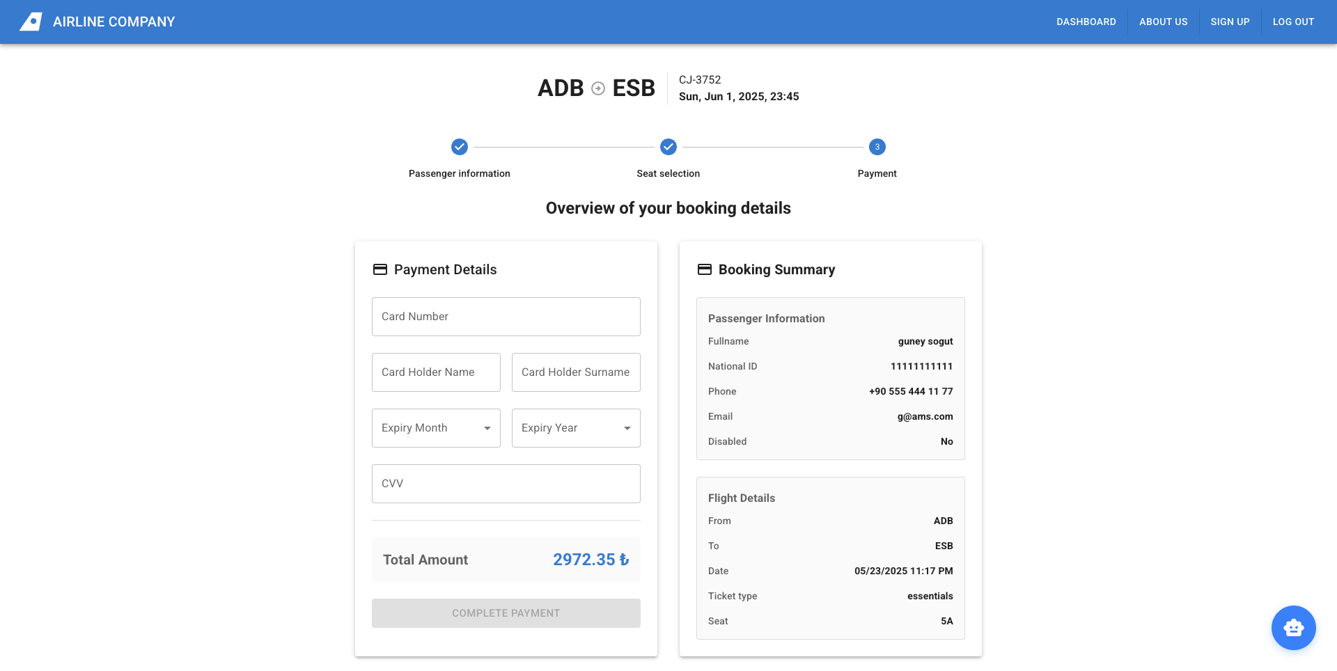Click the card icon beside Booking Summary

[705, 269]
